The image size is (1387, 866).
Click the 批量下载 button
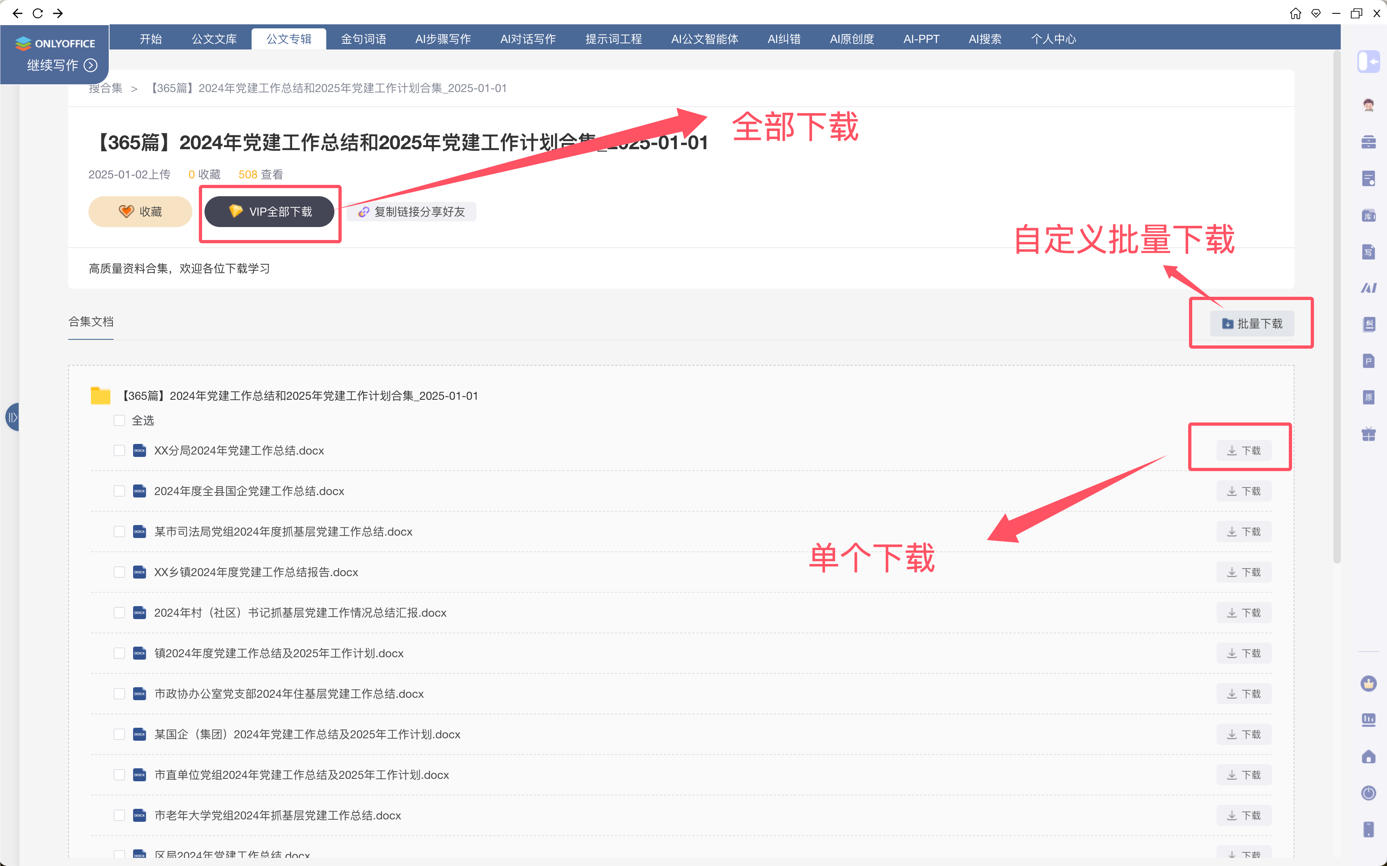[x=1252, y=324]
